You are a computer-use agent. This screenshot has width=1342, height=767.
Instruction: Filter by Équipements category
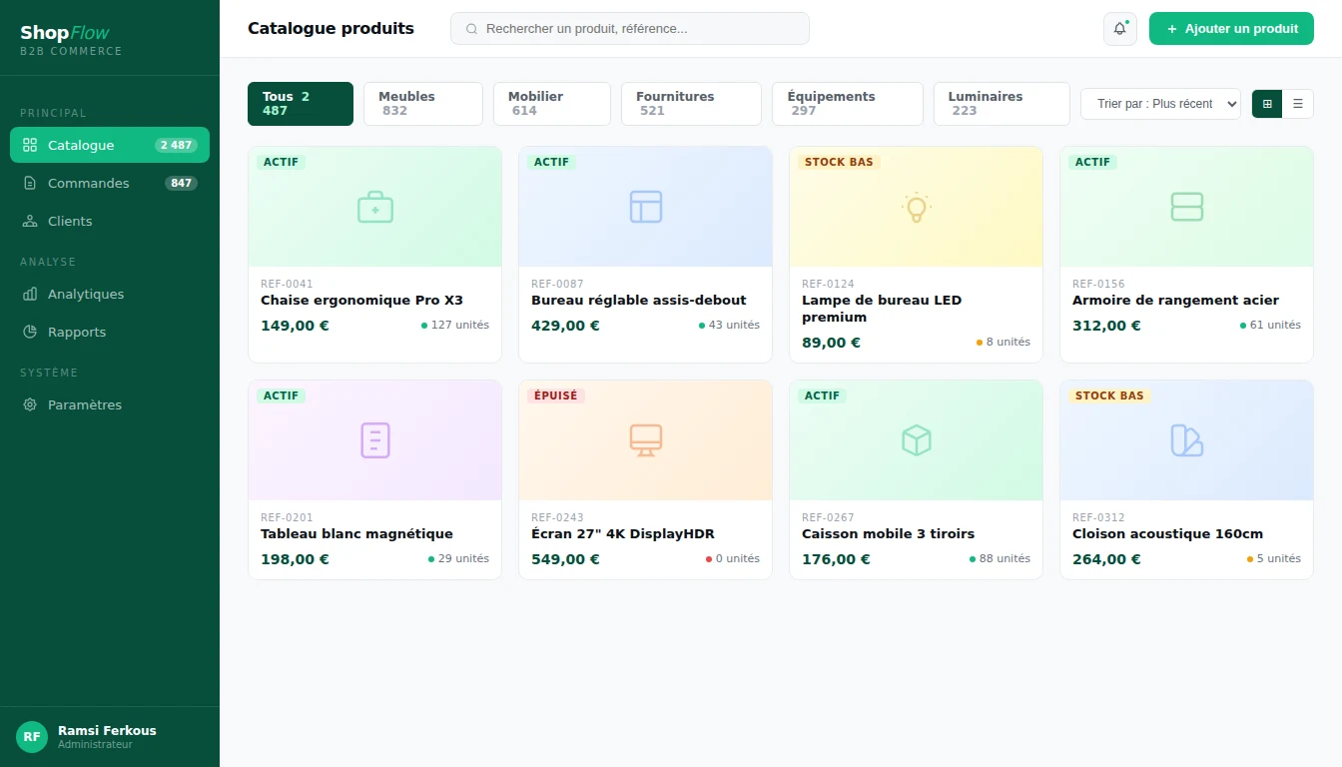coord(848,104)
